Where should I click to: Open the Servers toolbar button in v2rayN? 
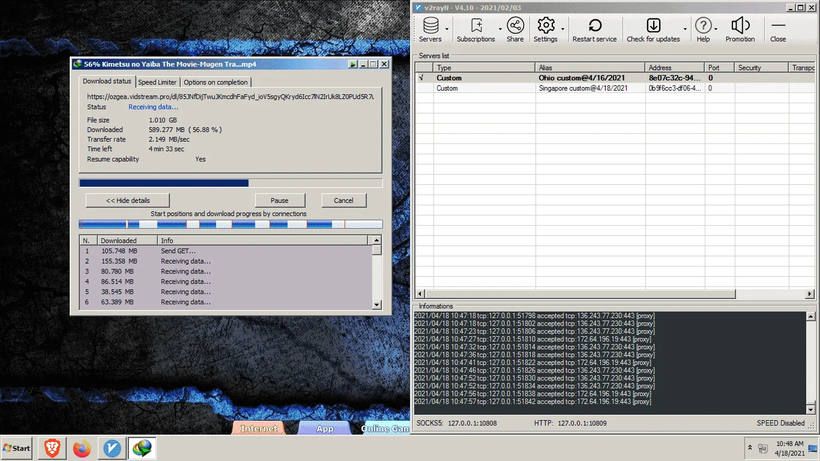[x=430, y=29]
